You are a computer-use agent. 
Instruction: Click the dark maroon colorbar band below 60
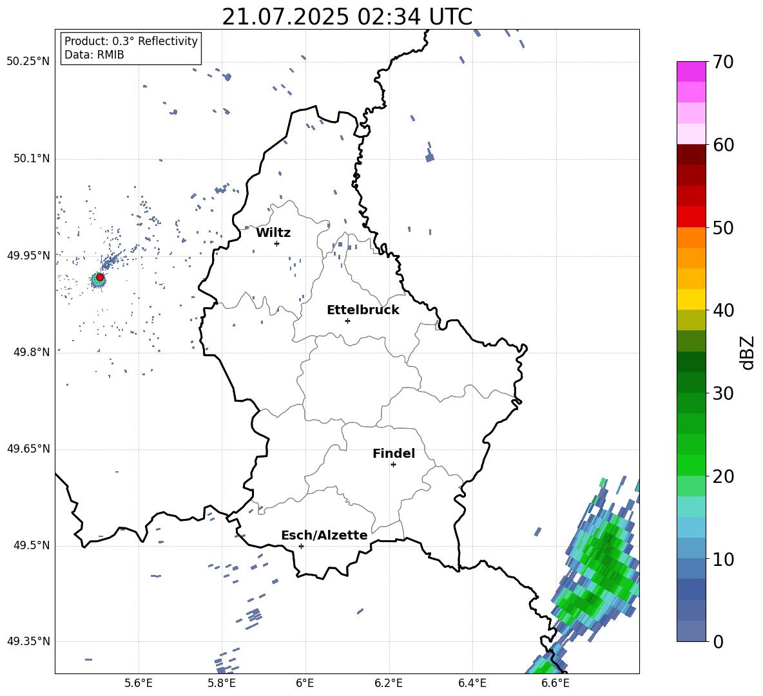[x=691, y=154]
